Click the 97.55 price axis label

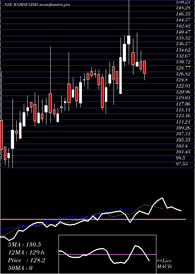182,163
